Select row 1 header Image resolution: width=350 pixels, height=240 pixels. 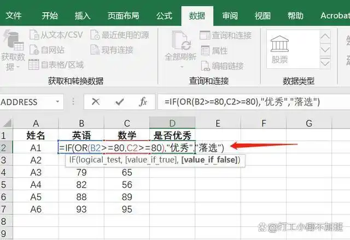6,136
